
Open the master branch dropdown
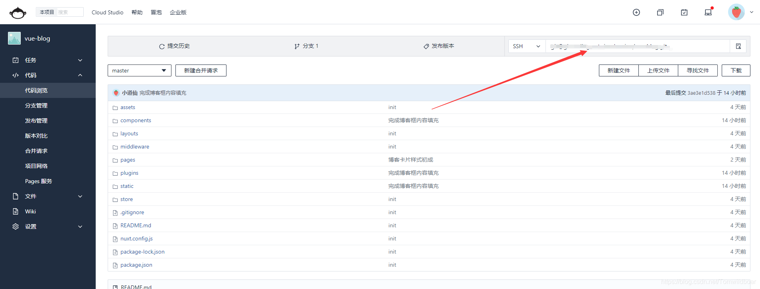coord(140,70)
